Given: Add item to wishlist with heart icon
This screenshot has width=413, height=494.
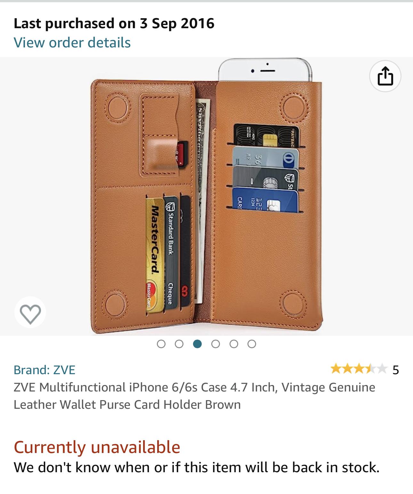Looking at the screenshot, I should 30,312.
